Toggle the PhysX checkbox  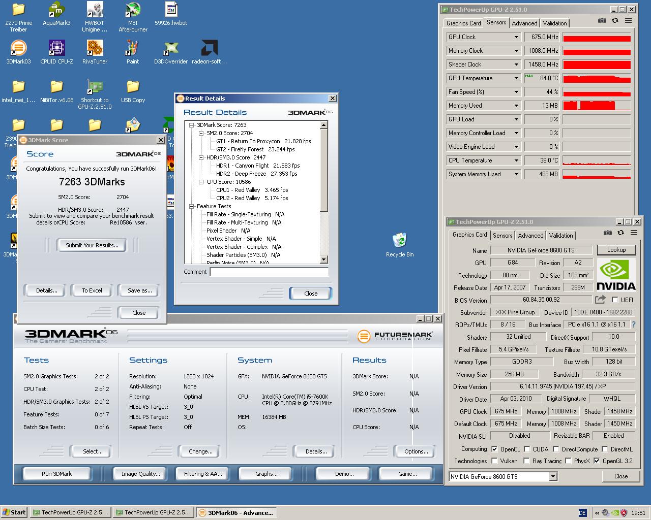pyautogui.click(x=568, y=461)
